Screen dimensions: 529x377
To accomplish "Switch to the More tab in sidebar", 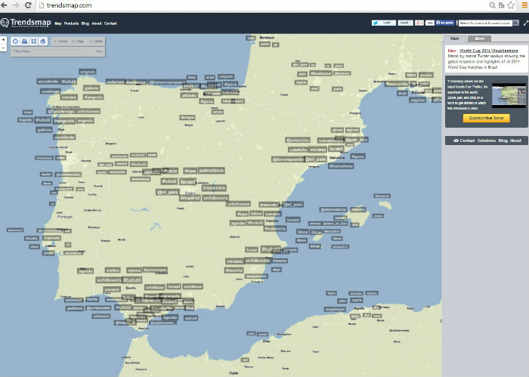I will 480,38.
